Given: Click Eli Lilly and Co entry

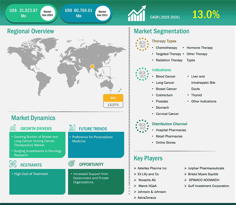Looking at the screenshot, I should pos(148,174).
